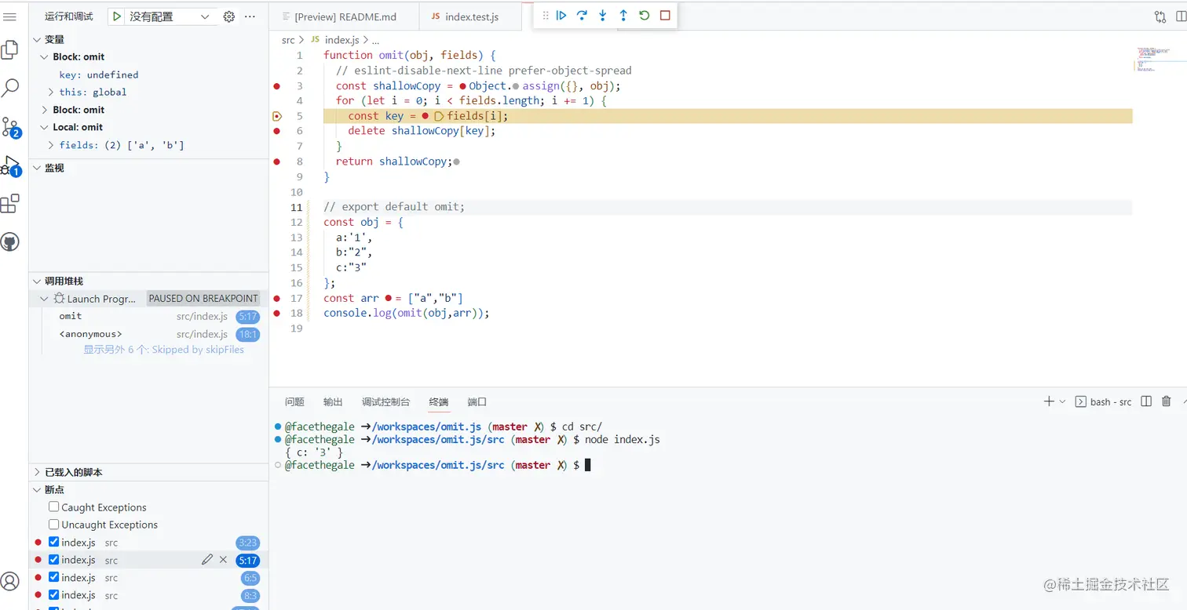Open the new terminal profile dropdown

(x=1062, y=401)
